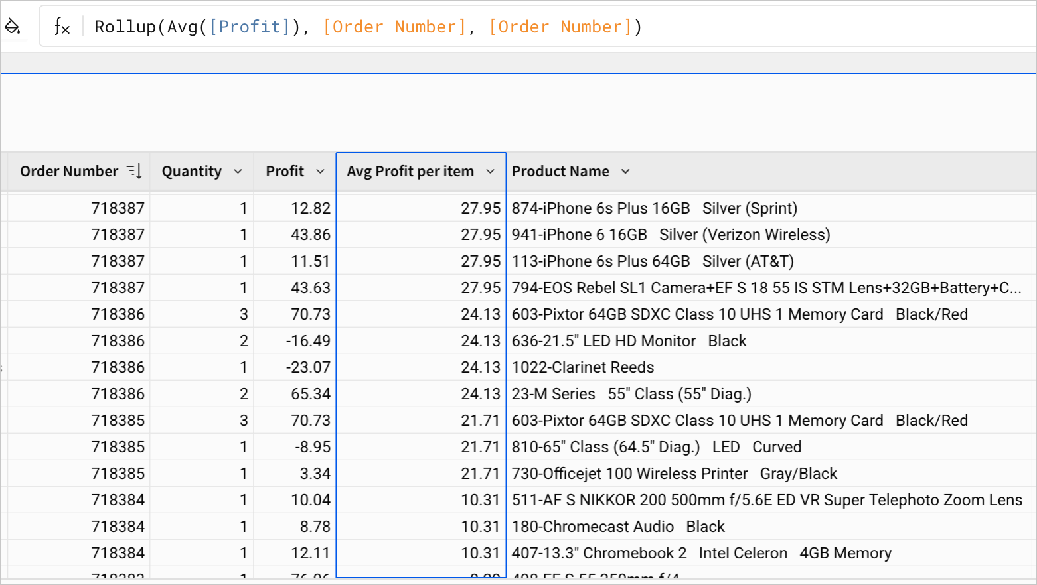The width and height of the screenshot is (1037, 585).
Task: Select the first [Order Number] formula token
Action: 394,26
